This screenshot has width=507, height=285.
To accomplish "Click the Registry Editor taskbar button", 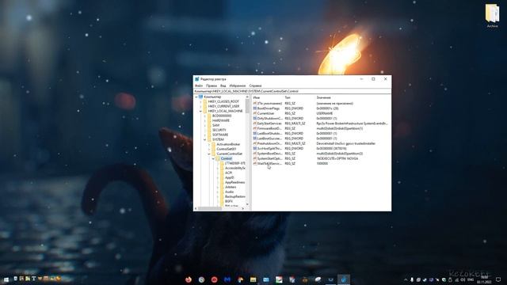I will pos(344,279).
